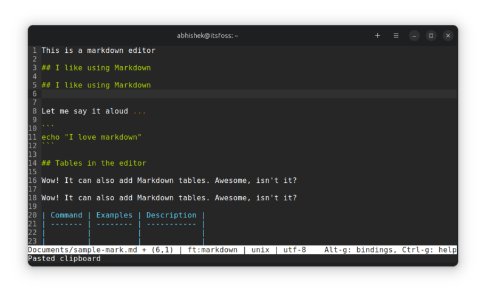The height and width of the screenshot is (297, 486).
Task: Click heading '## Tables in the editor'
Action: pyautogui.click(x=94, y=163)
